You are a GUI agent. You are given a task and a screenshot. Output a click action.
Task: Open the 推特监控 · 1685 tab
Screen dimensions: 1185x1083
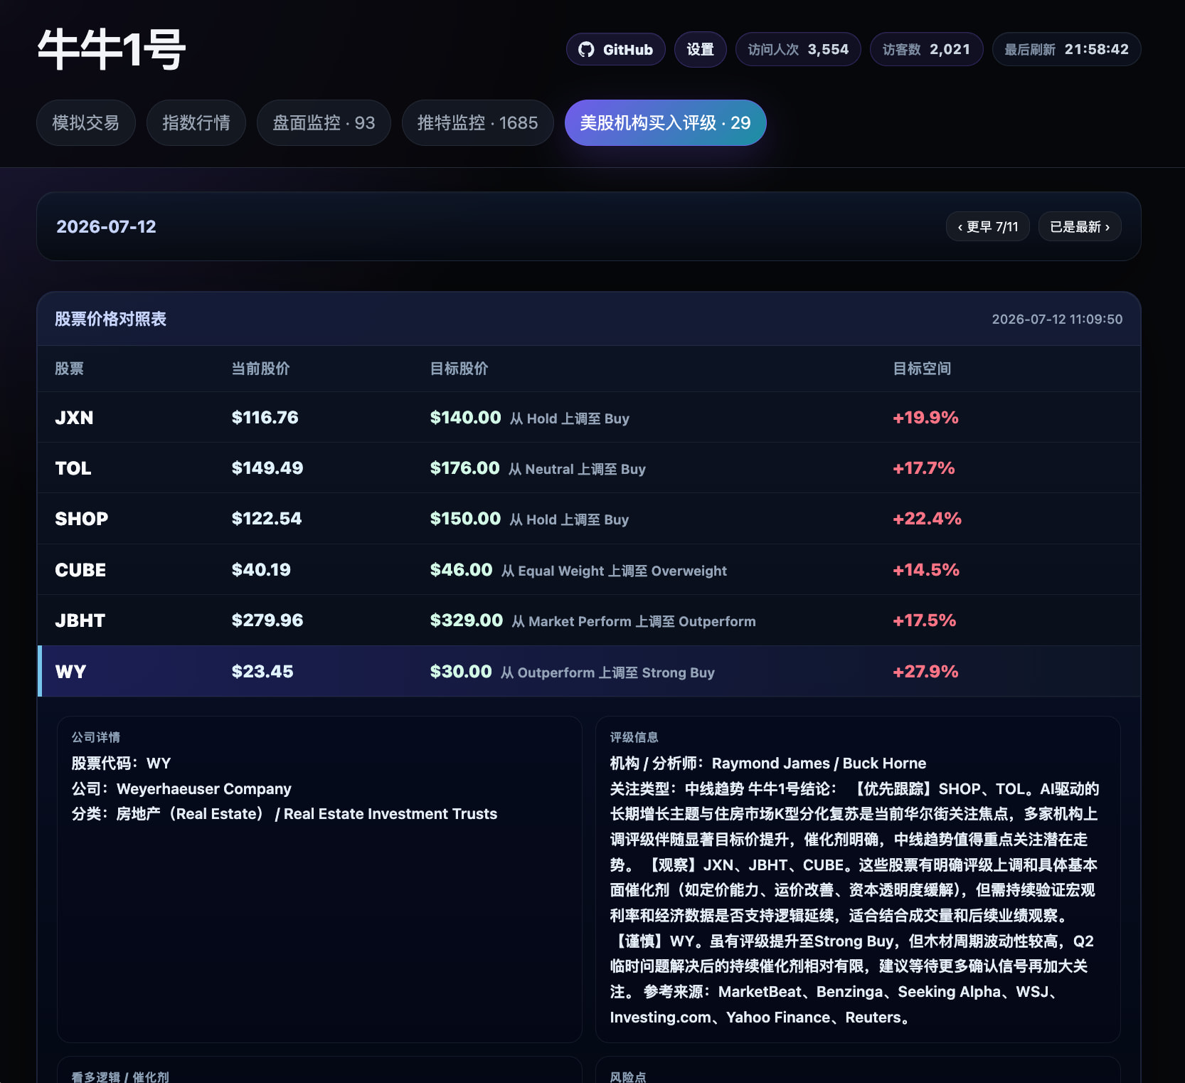click(477, 123)
